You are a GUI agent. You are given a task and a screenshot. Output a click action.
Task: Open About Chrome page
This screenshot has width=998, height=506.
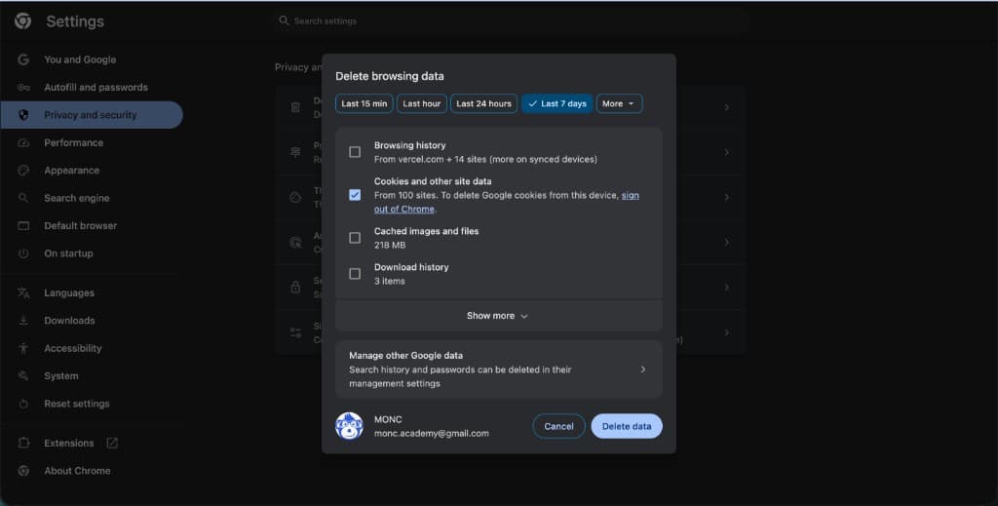coord(92,471)
